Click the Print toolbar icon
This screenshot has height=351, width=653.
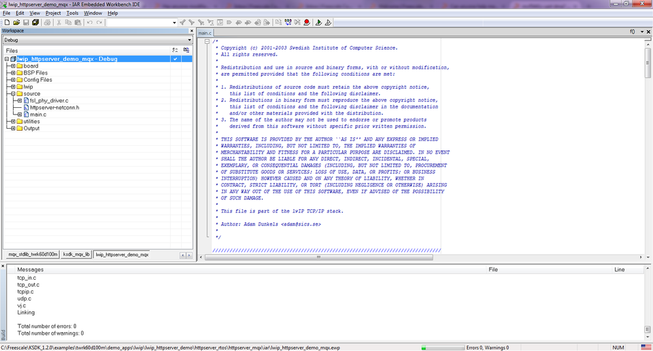[48, 22]
